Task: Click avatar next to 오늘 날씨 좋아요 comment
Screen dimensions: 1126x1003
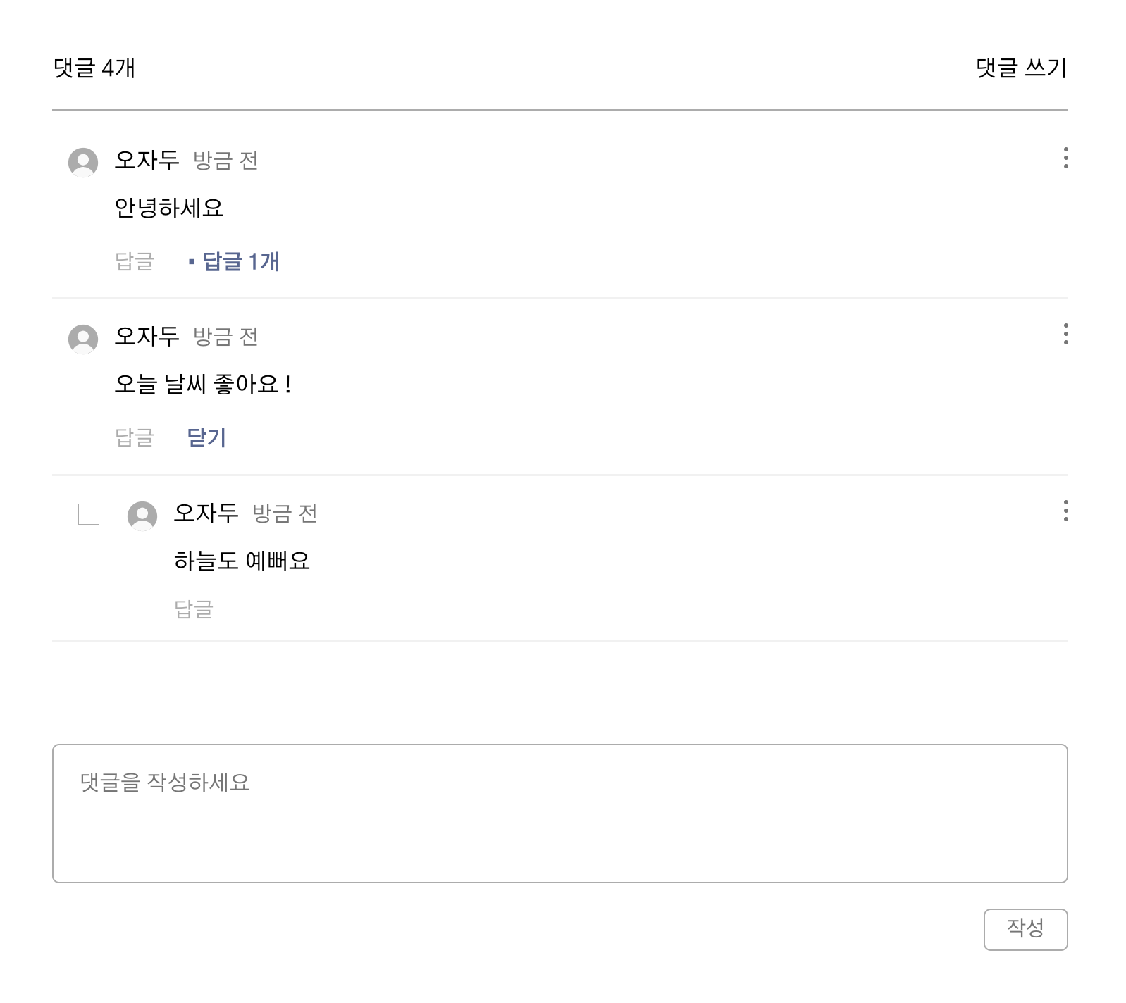Action: click(x=83, y=339)
